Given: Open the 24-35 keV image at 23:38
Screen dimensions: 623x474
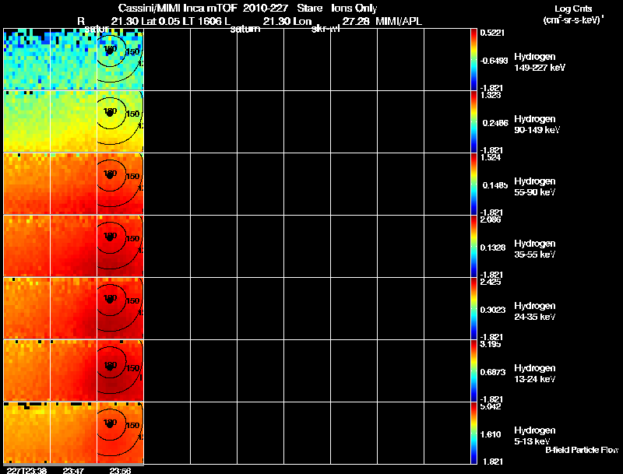Looking at the screenshot, I should [x=27, y=308].
